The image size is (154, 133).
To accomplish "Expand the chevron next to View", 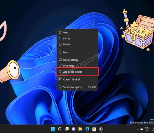I will coord(95,33).
